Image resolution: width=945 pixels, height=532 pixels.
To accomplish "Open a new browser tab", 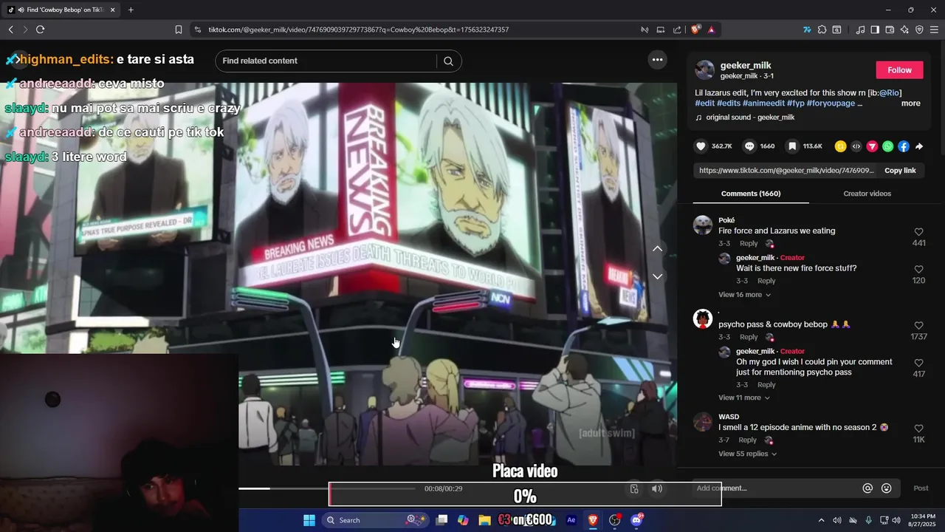I will coord(131,10).
